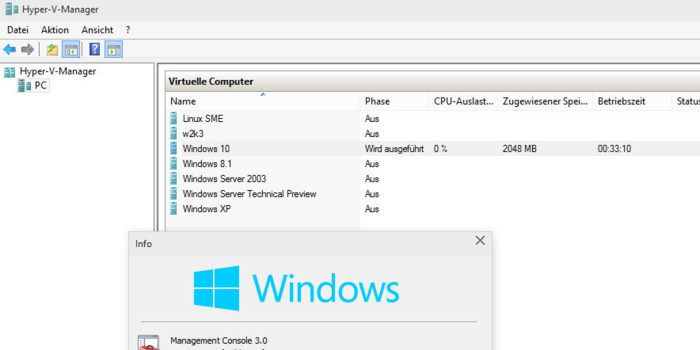Open the Aktion menu
Screen dimensions: 700x350
pyautogui.click(x=55, y=30)
